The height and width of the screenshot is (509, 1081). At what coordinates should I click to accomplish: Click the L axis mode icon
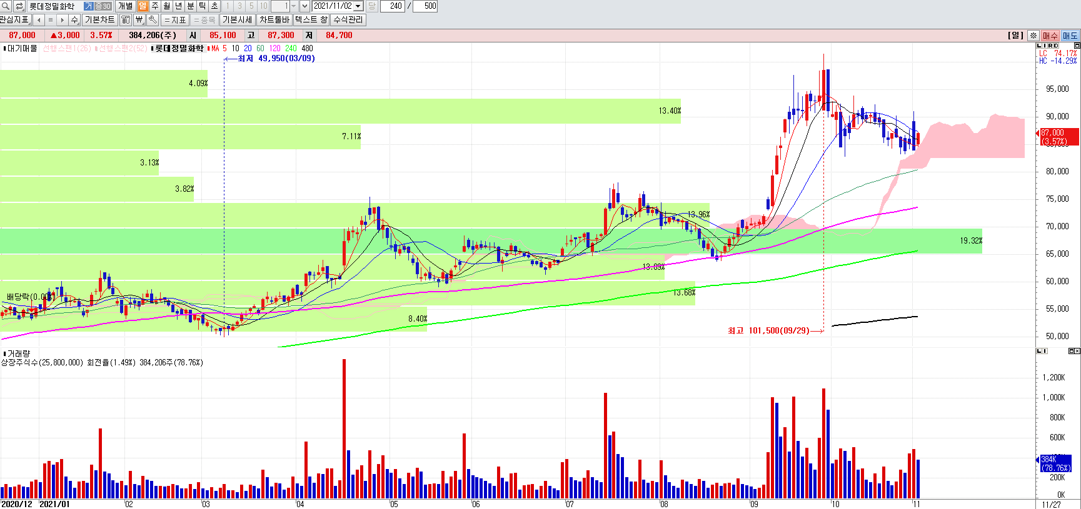[x=1039, y=46]
